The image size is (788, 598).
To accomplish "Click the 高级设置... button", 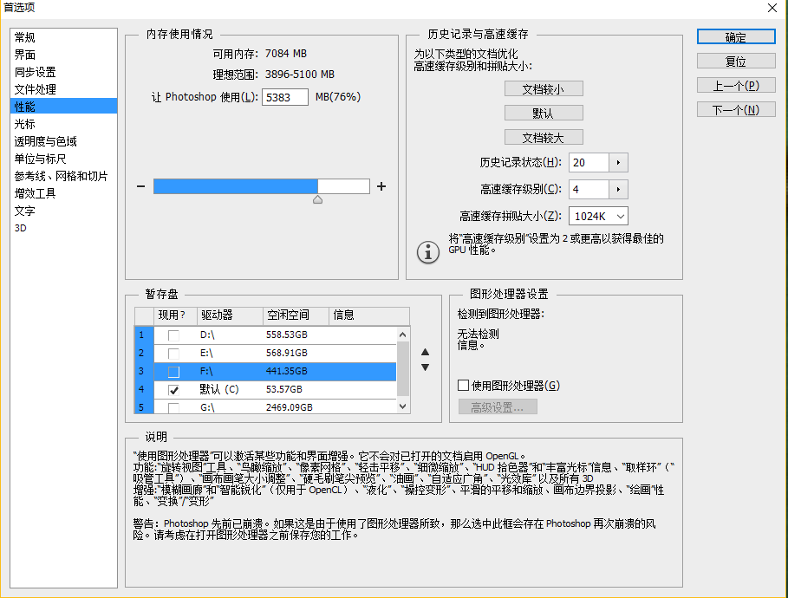I will point(498,407).
